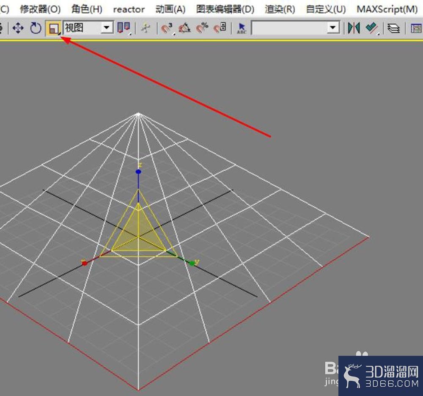Toggle the Angle Snap magnet
This screenshot has width=423, height=396.
coord(184,28)
